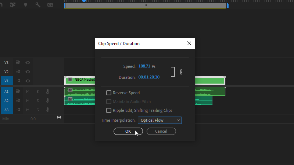294x165 pixels.
Task: Hide V3 track output eye
Action: [28, 62]
